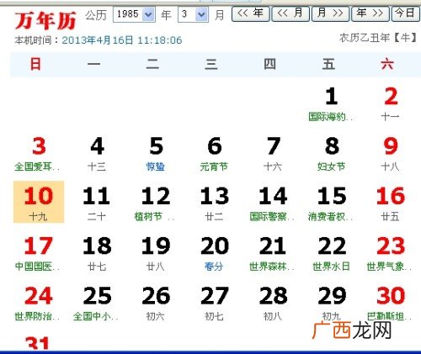Select March 22 世界水日 date cell

(x=332, y=252)
